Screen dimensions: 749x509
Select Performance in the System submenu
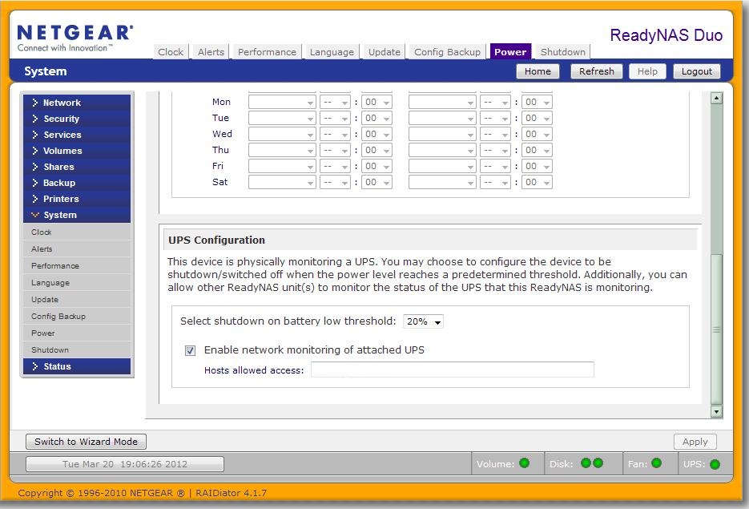pyautogui.click(x=55, y=265)
